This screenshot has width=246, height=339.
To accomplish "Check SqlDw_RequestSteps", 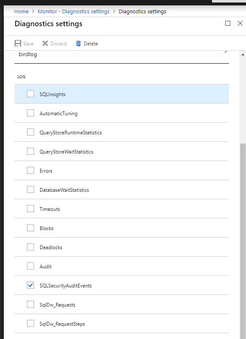I will coord(30,323).
